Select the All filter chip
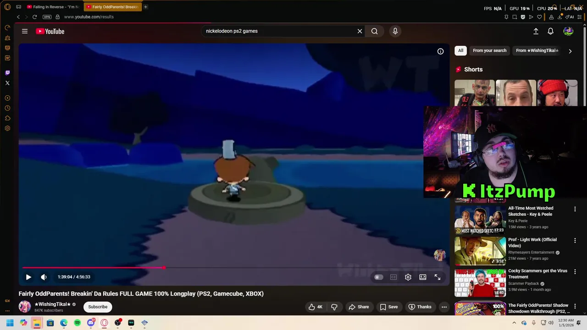Screen dimensions: 587x330 point(460,50)
